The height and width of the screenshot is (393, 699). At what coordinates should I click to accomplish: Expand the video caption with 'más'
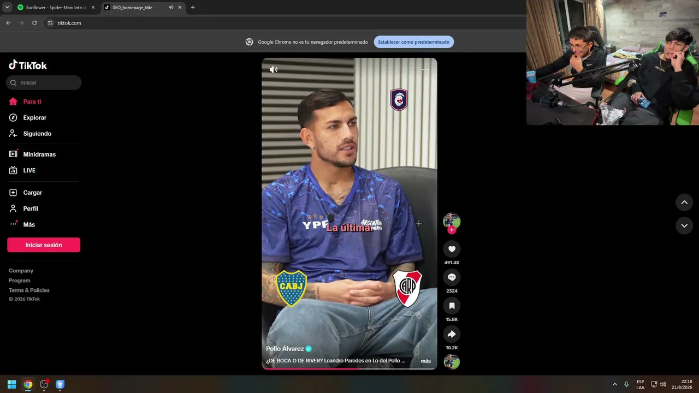click(x=426, y=361)
